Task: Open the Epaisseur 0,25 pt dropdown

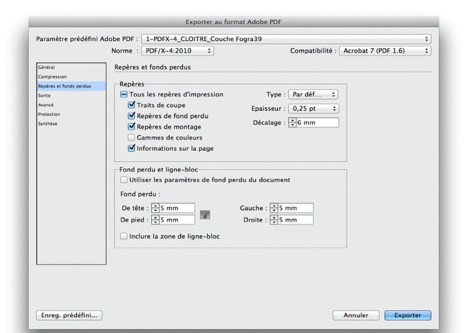Action: [314, 109]
